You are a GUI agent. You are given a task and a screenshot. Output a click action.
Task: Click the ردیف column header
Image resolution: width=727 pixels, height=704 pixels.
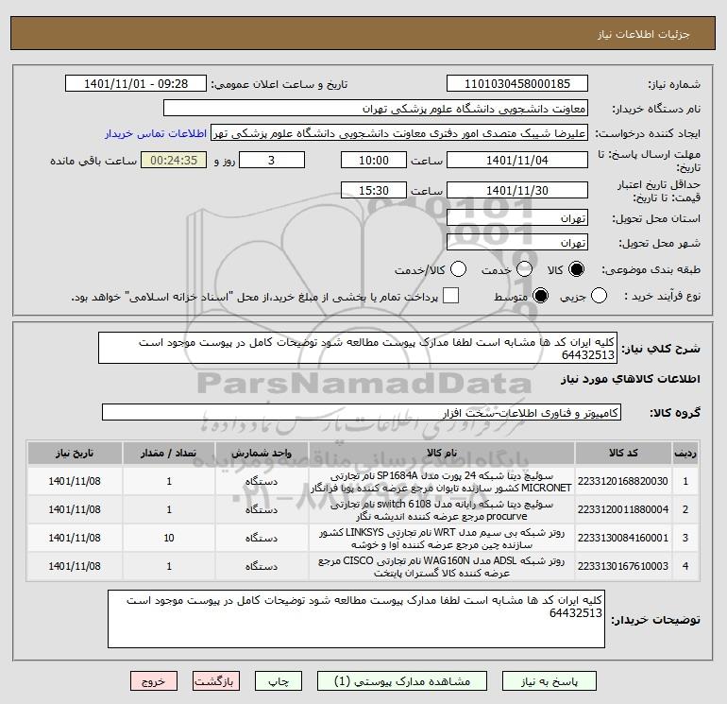coord(685,453)
